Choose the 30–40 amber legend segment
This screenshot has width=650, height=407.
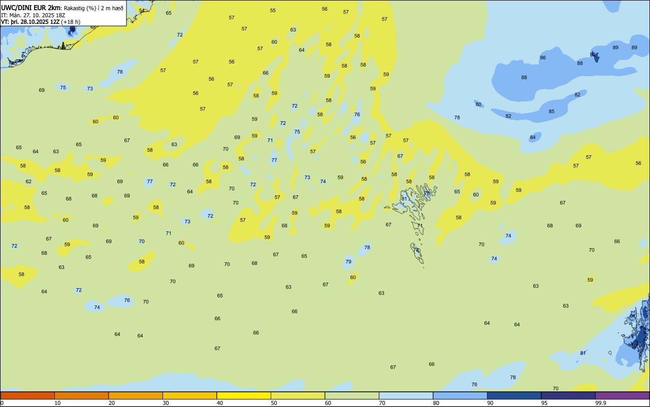coord(189,395)
